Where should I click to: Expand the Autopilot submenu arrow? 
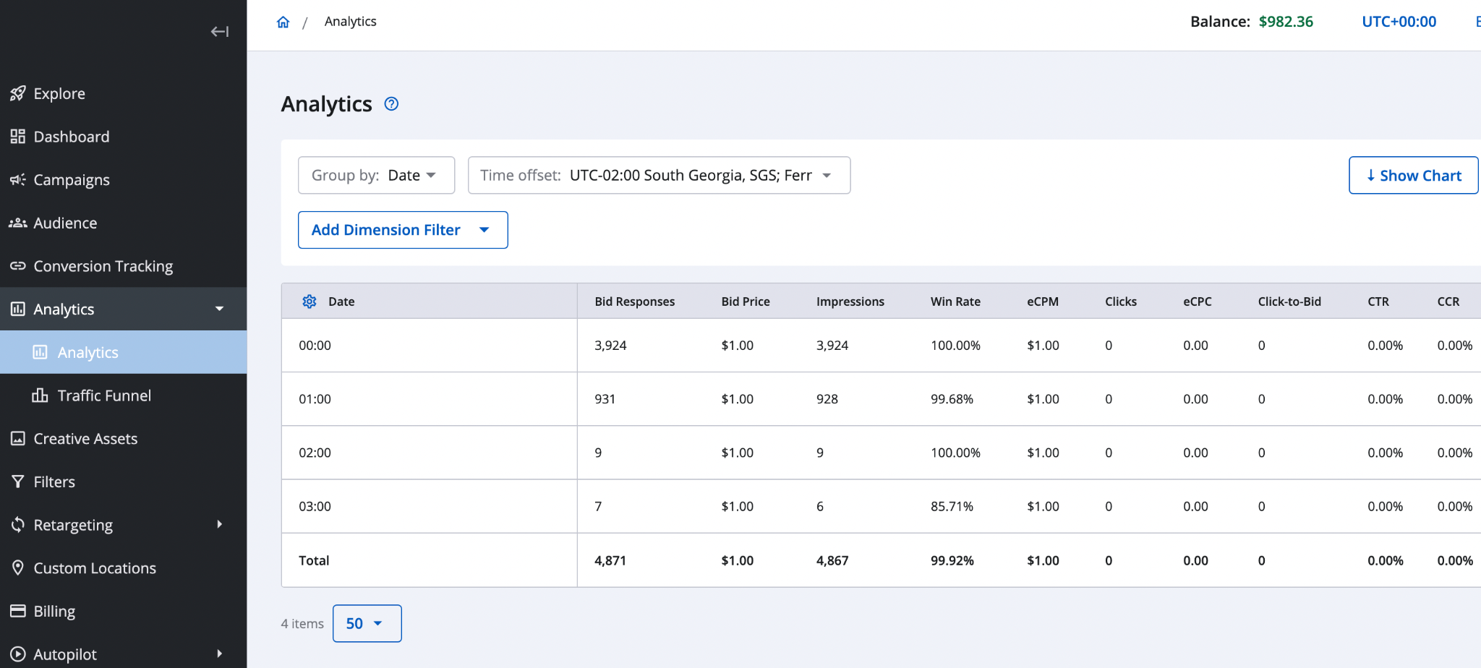220,654
